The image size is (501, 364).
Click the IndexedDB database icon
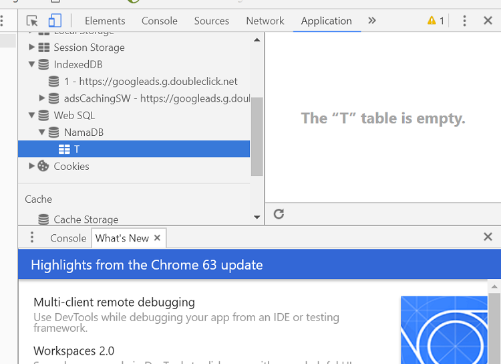pyautogui.click(x=44, y=64)
